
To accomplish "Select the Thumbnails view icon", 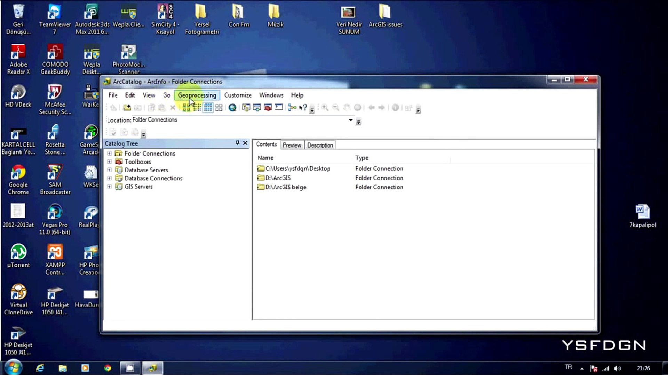I will 218,108.
